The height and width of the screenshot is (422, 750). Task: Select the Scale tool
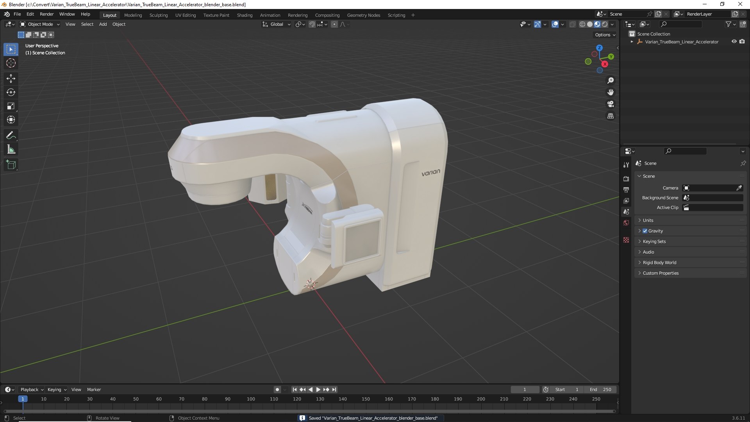coord(11,106)
